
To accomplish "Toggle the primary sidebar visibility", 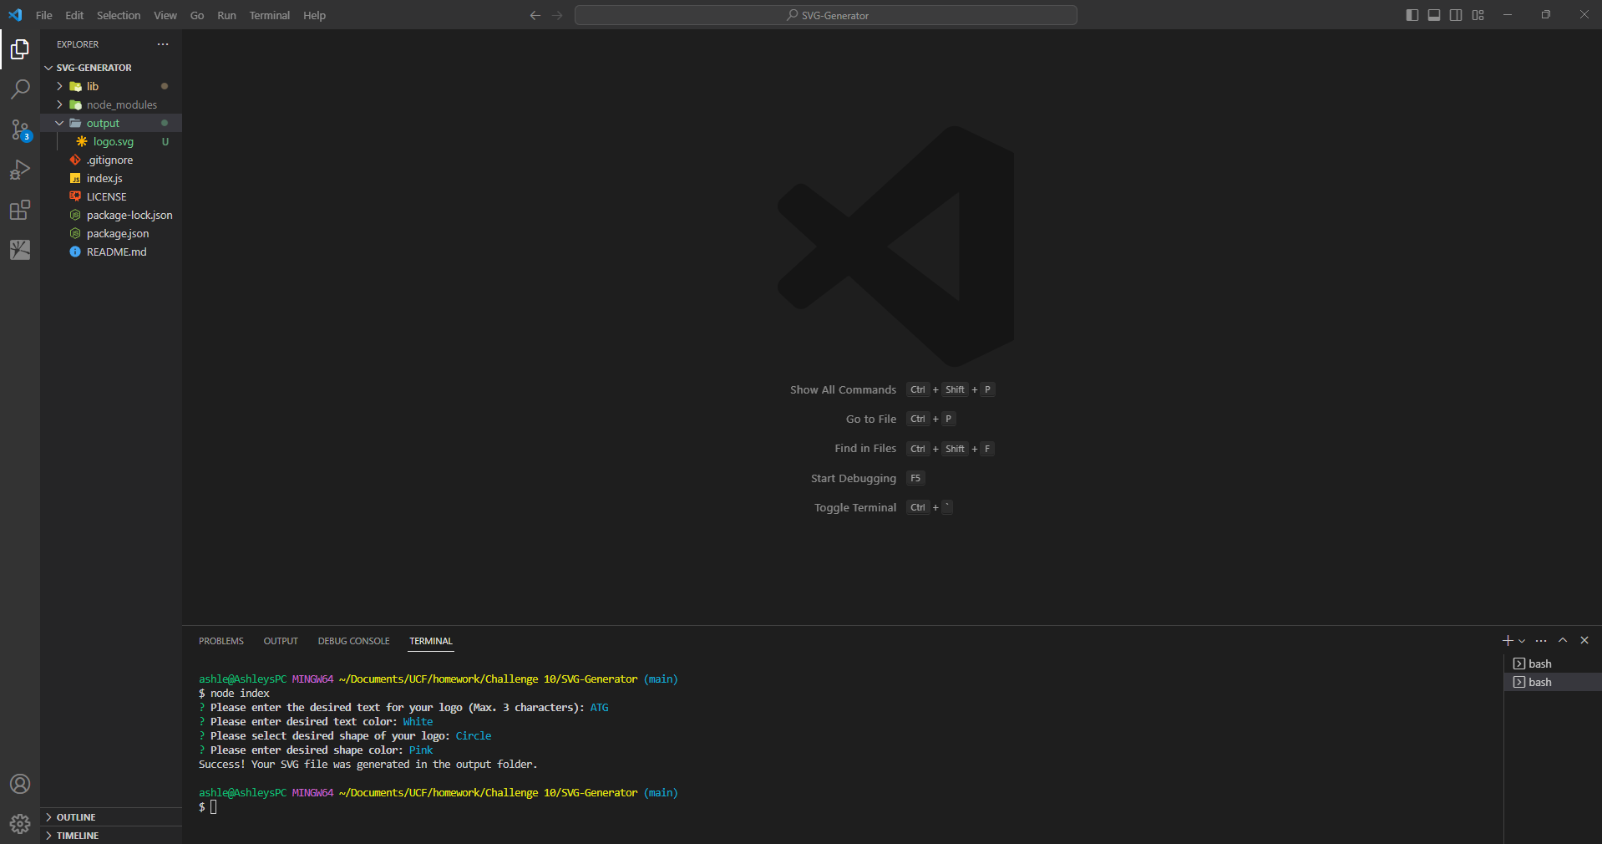I will [1411, 14].
